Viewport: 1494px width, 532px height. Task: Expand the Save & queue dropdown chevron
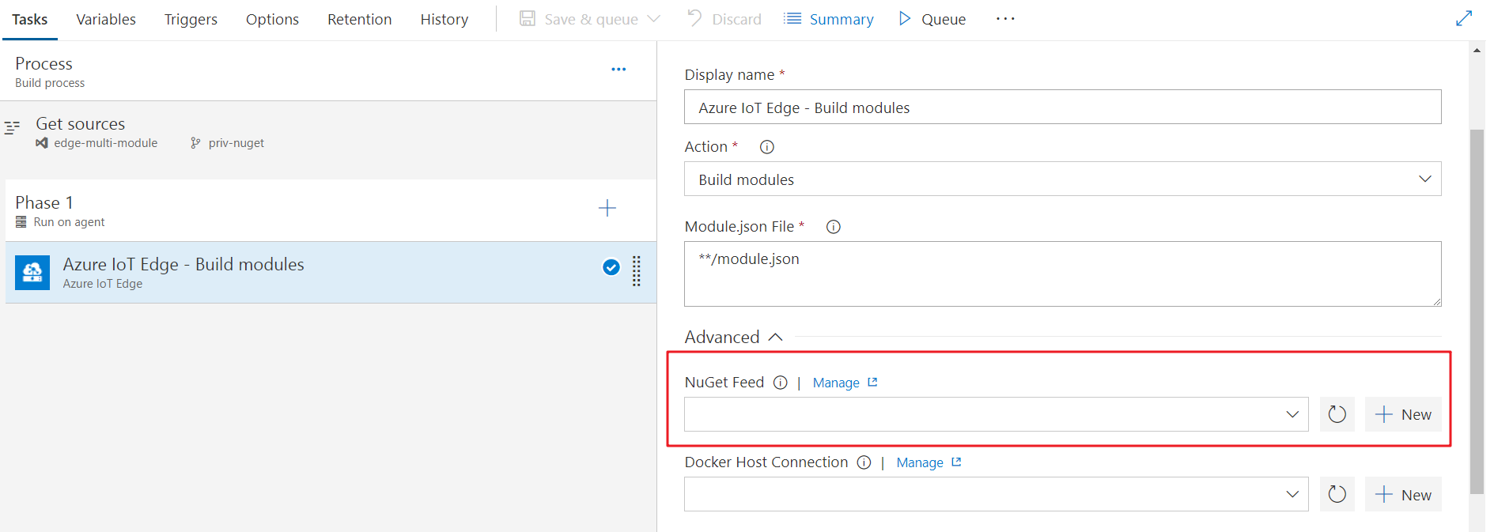click(653, 19)
